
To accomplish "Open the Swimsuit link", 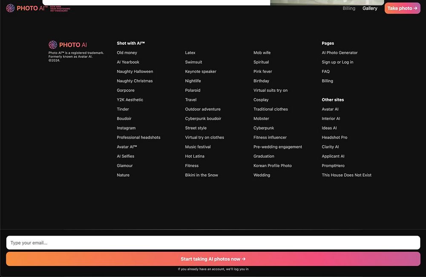I will [193, 62].
